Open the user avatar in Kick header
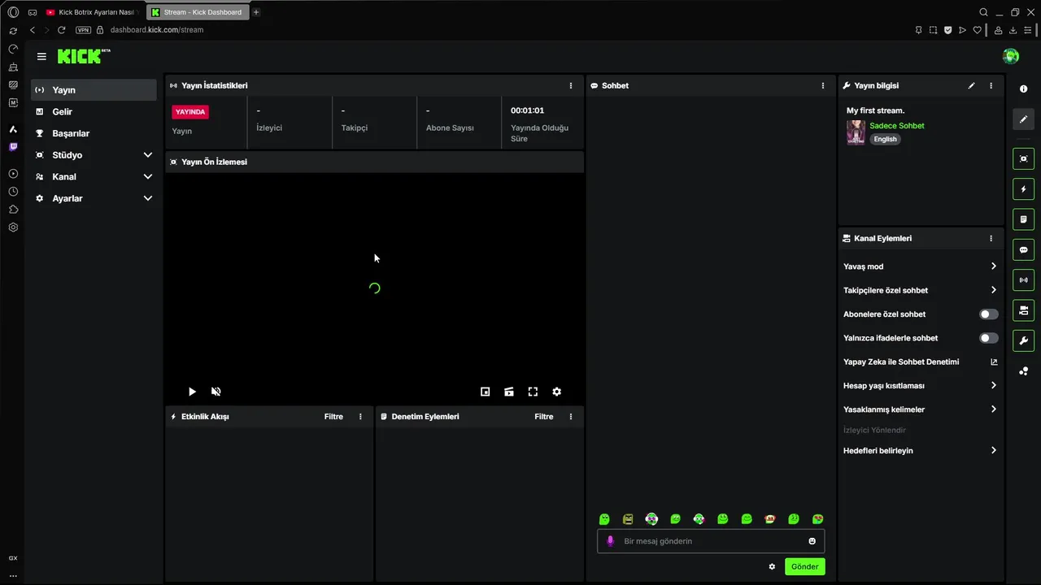Screen dimensions: 1041x585 [1011, 56]
